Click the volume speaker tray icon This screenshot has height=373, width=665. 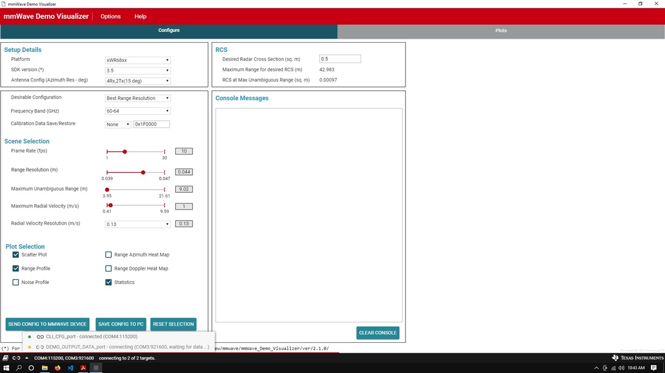[621, 368]
